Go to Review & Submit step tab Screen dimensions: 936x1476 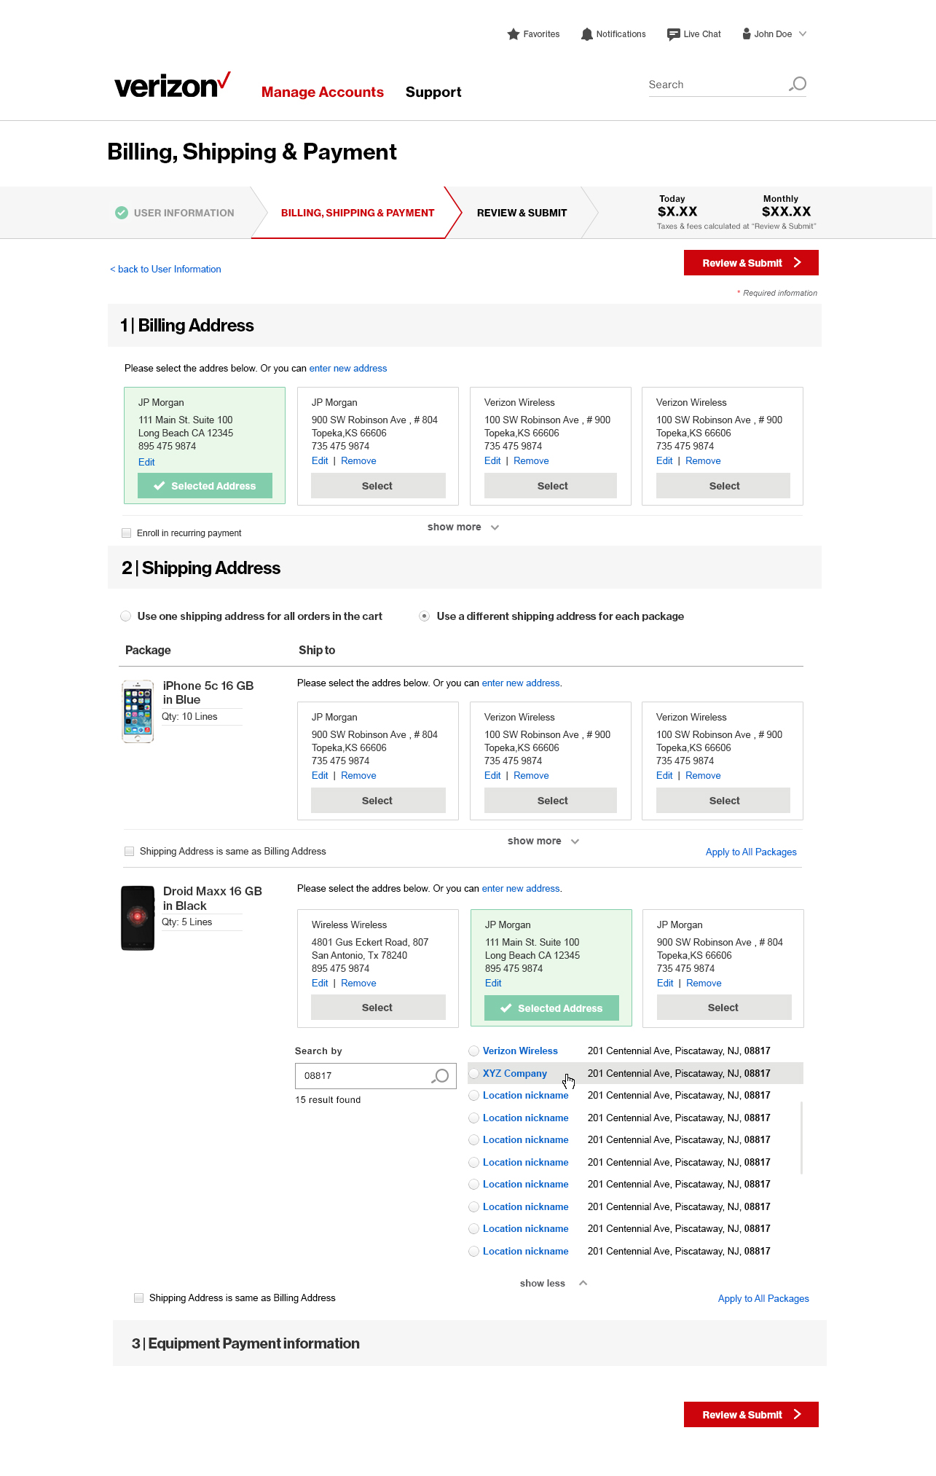522,213
